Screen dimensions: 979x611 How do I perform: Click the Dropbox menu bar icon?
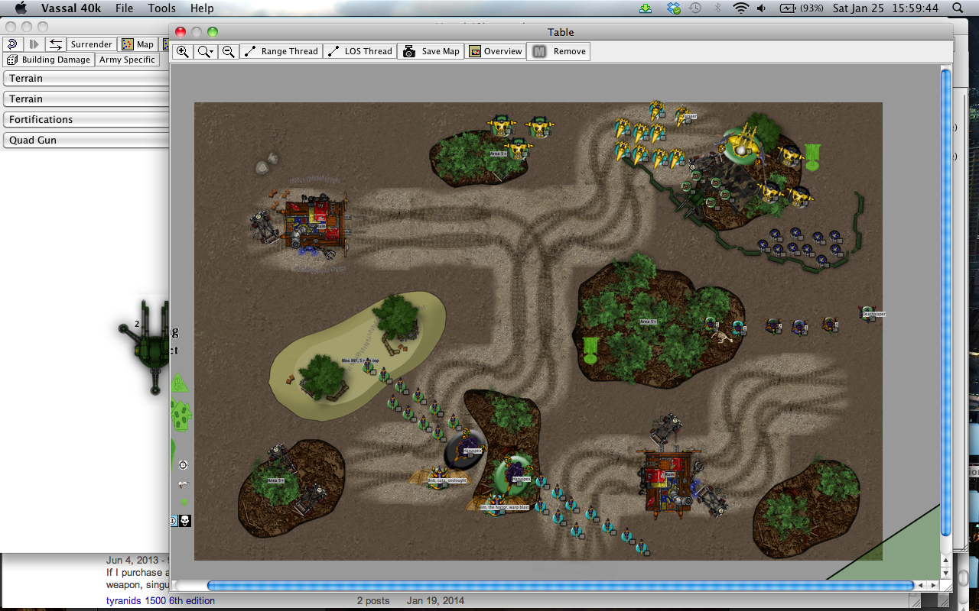(x=673, y=8)
